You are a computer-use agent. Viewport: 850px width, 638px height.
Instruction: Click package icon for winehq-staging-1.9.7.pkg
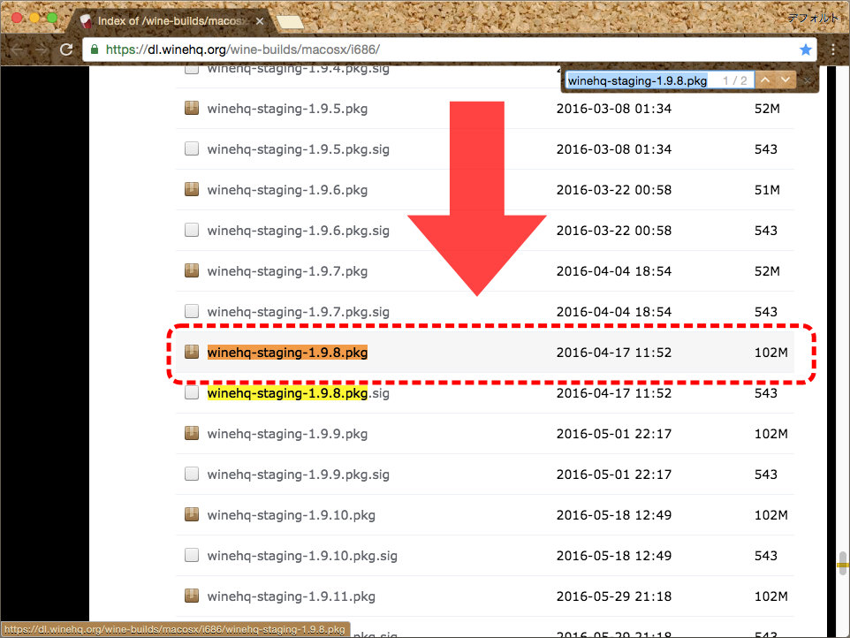[192, 270]
